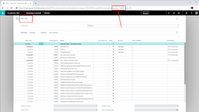
Task: Reload the page in the browser
Action: (12, 8)
